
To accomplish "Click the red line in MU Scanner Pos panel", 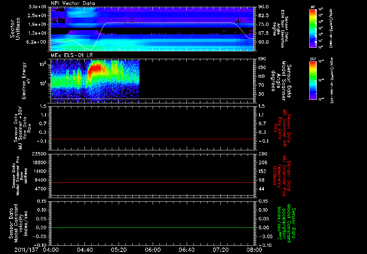I will 152,182.
